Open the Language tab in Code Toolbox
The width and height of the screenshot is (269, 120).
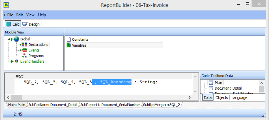point(239,97)
